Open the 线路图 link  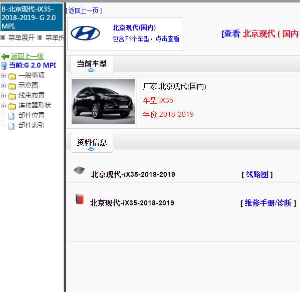[257, 174]
